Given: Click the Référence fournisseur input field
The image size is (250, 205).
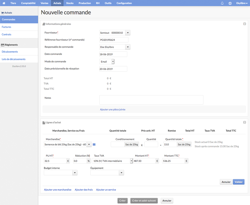Looking at the screenshot, I should (114, 40).
